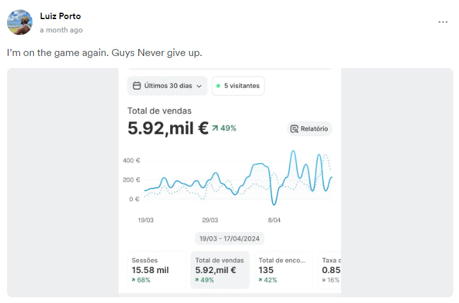Click the 400 € label on the chart axis
The width and height of the screenshot is (459, 303).
point(131,160)
